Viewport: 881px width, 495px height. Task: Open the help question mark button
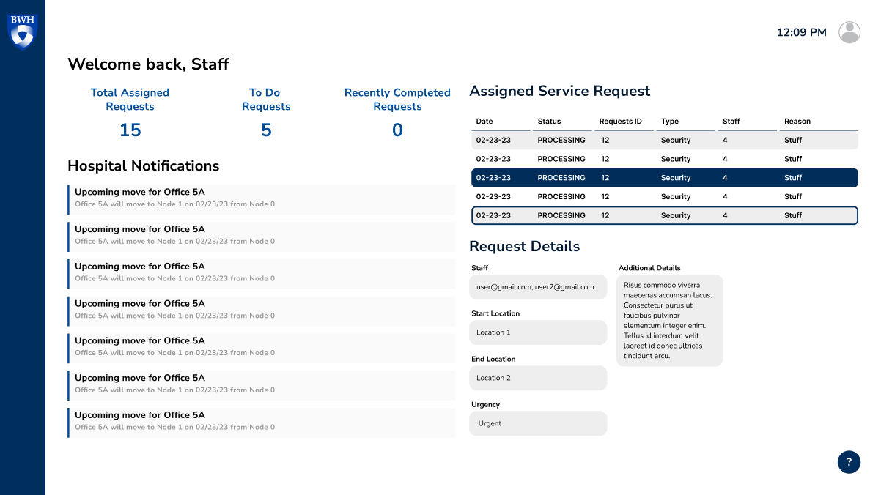849,462
